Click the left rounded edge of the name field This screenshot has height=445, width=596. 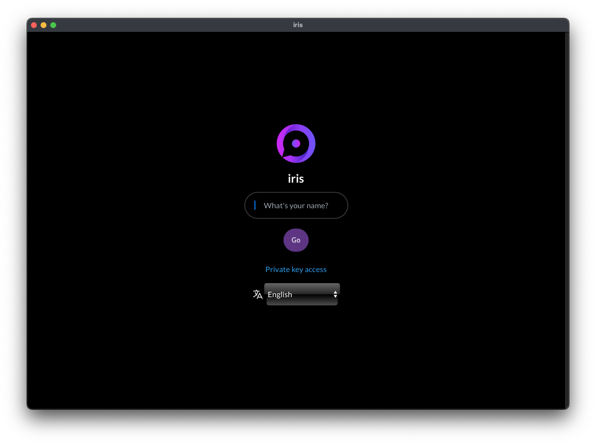248,205
